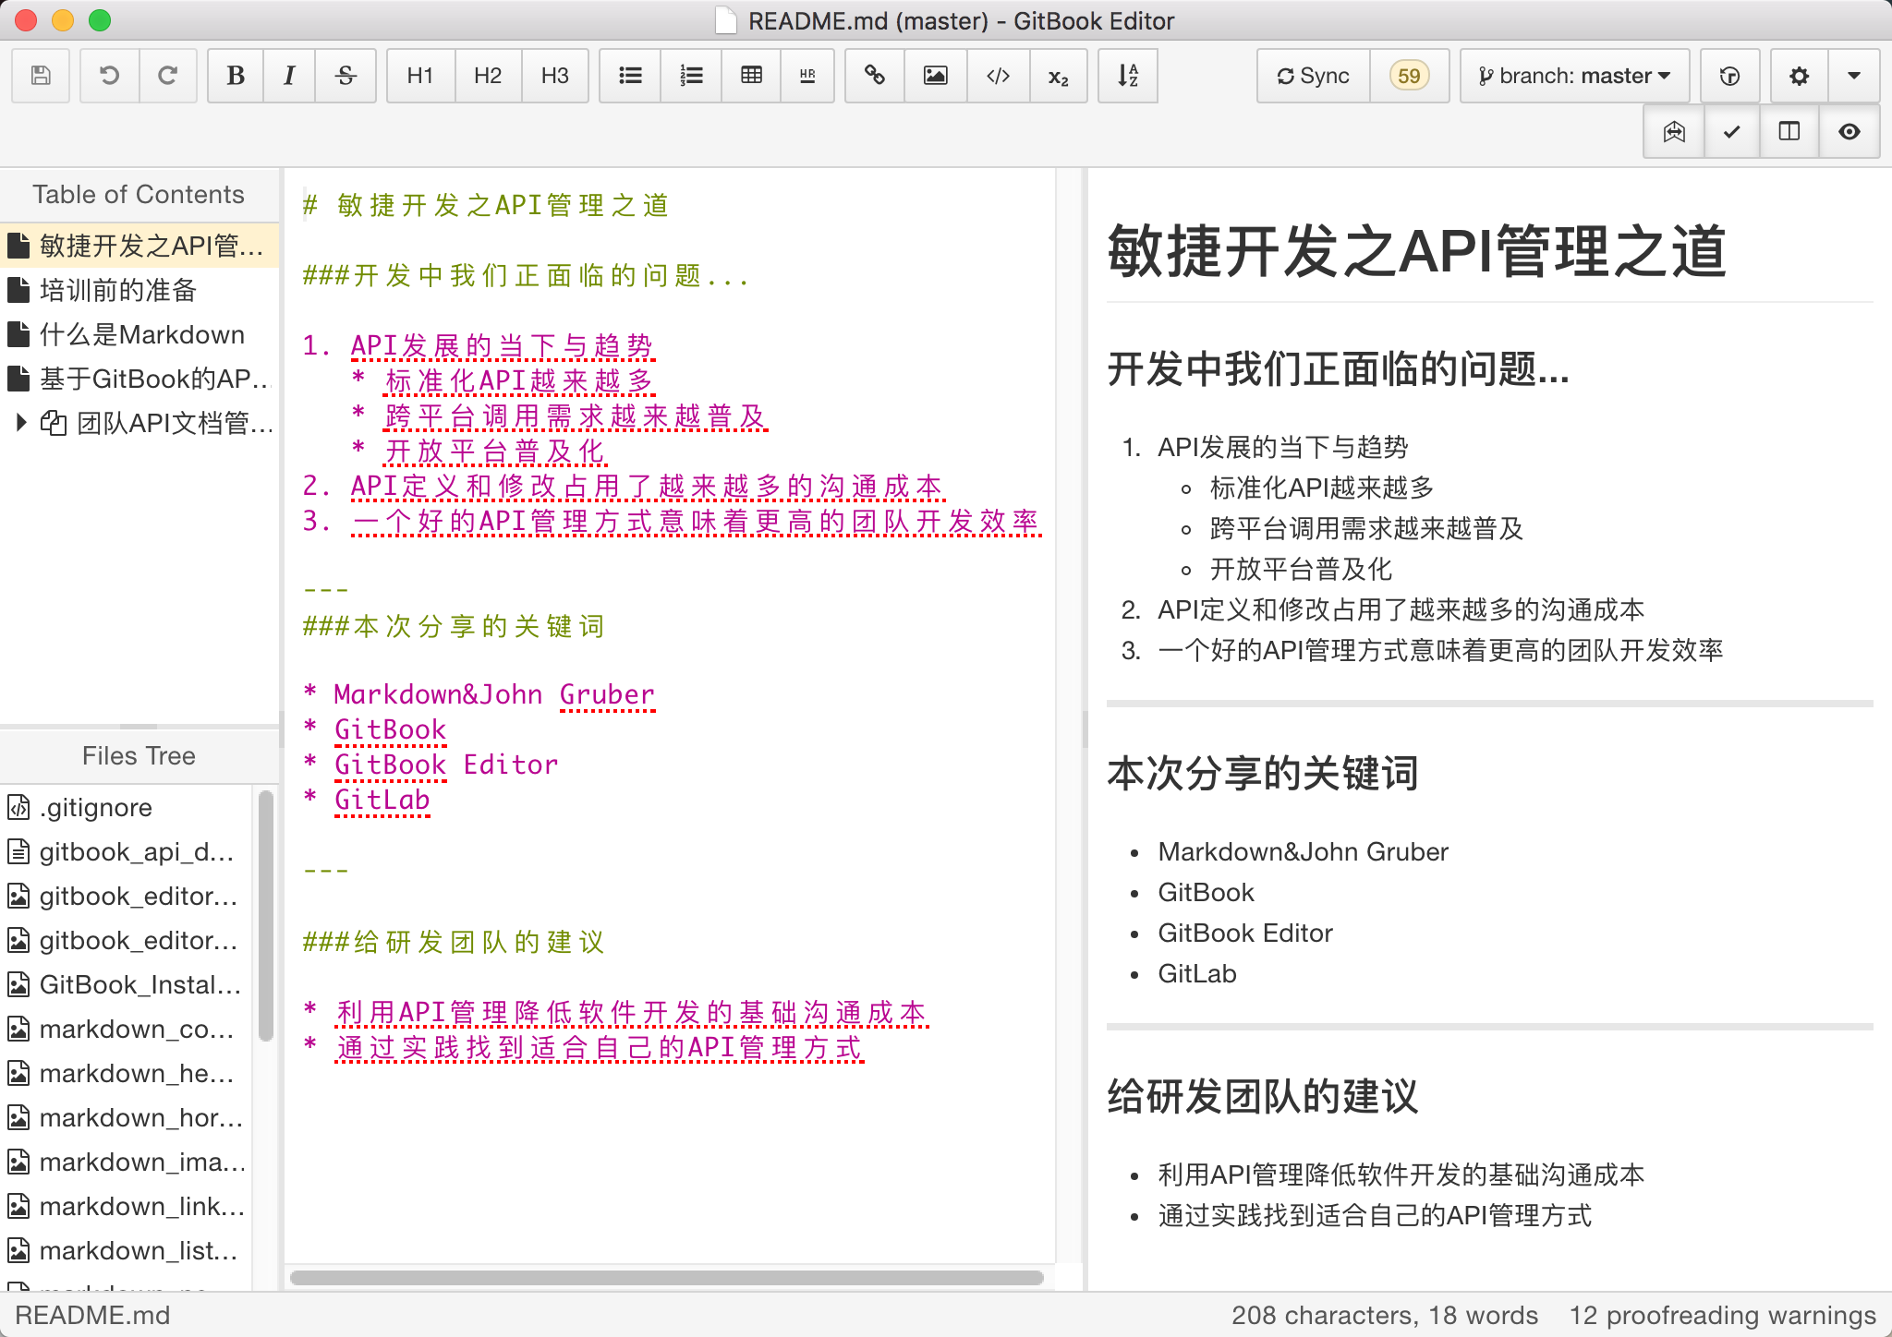Viewport: 1892px width, 1337px height.
Task: Open the GitBook_Instal... file
Action: coord(126,984)
